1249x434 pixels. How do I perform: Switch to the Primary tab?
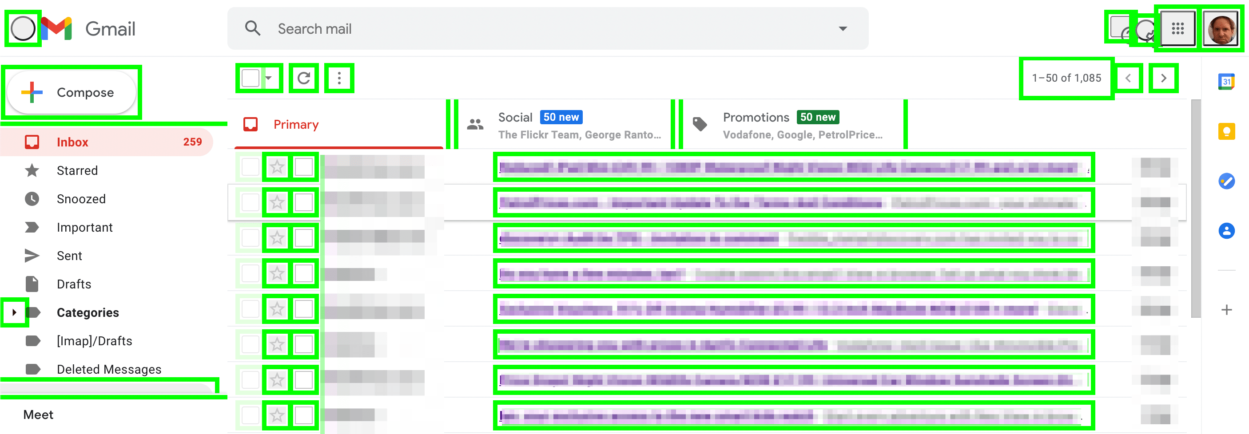[339, 125]
